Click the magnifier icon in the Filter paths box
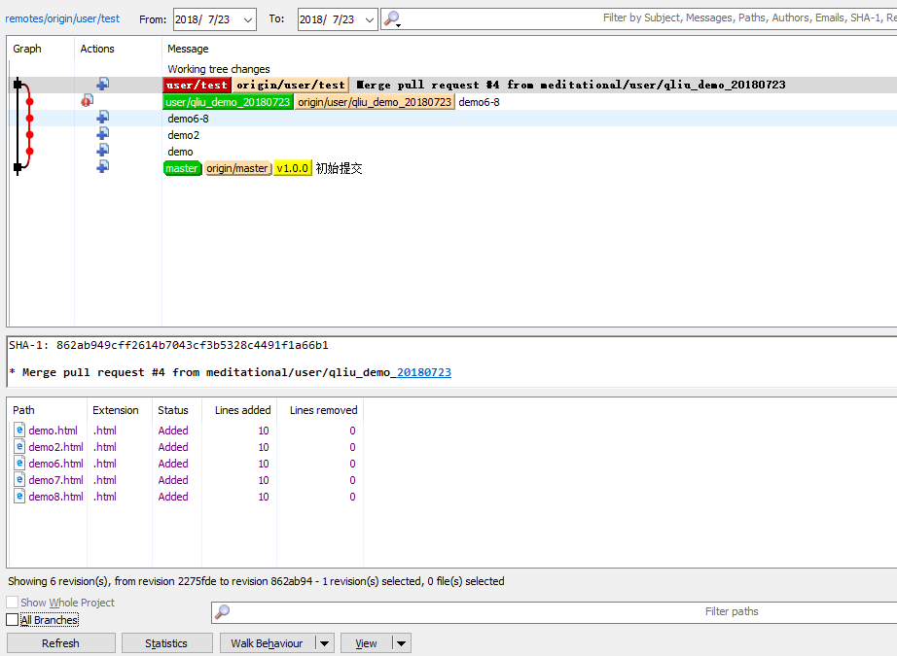Viewport: 897px width, 656px height. coord(223,612)
